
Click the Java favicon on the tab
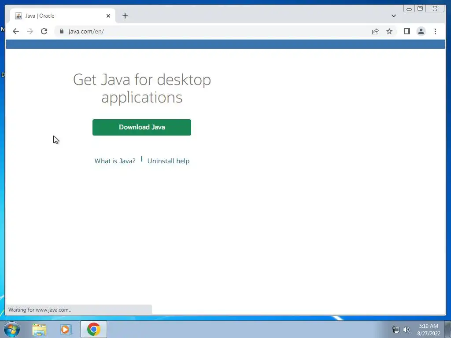tap(18, 16)
